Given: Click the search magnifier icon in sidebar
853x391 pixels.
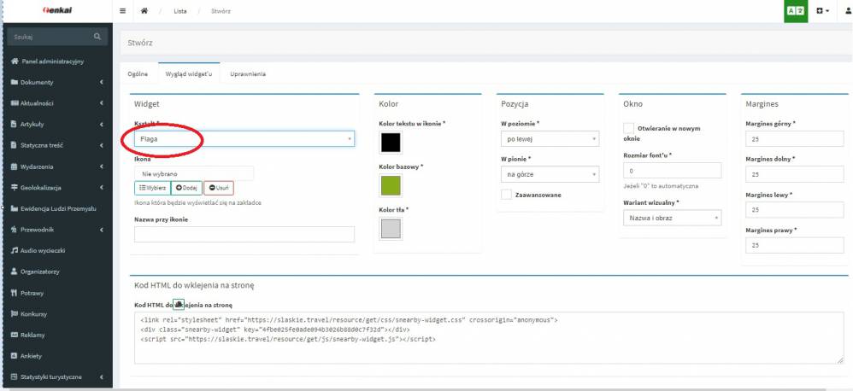Looking at the screenshot, I should [97, 36].
